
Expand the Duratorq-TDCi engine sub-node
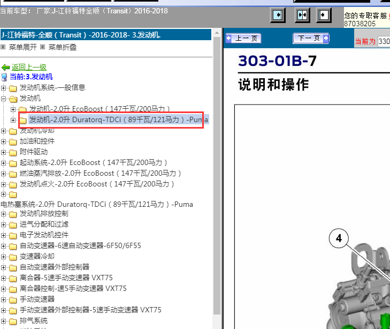coord(13,120)
